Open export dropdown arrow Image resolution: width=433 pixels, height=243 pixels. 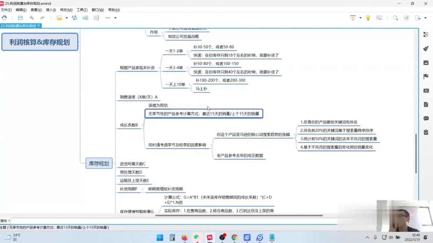[425, 18]
